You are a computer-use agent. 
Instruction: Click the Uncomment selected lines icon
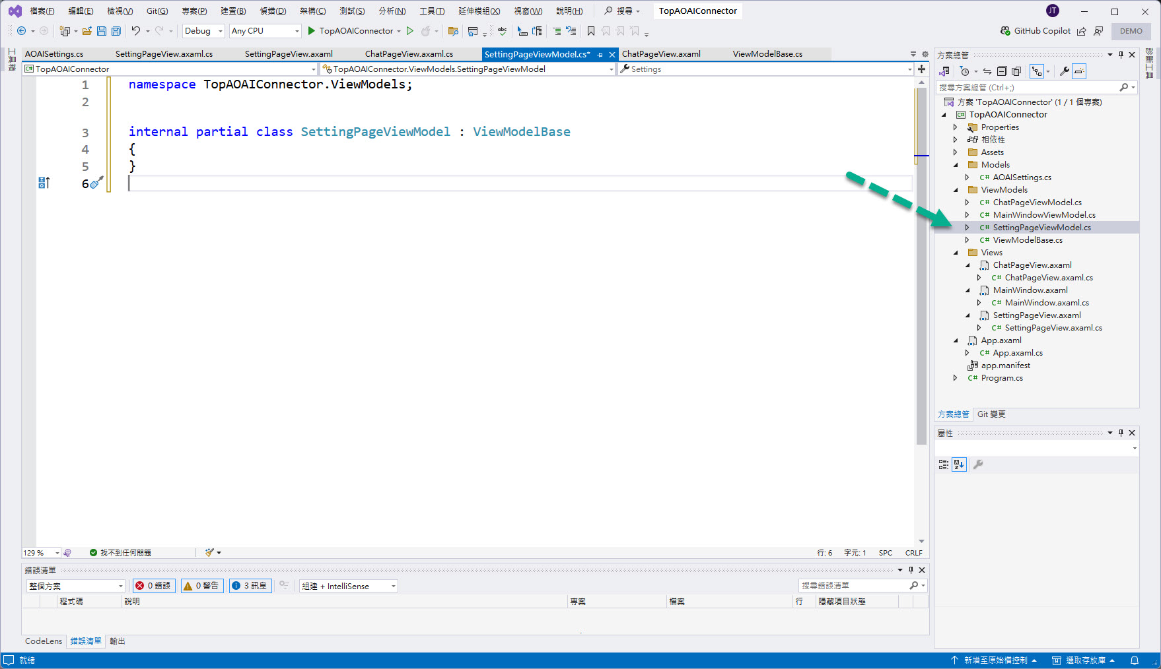tap(571, 31)
